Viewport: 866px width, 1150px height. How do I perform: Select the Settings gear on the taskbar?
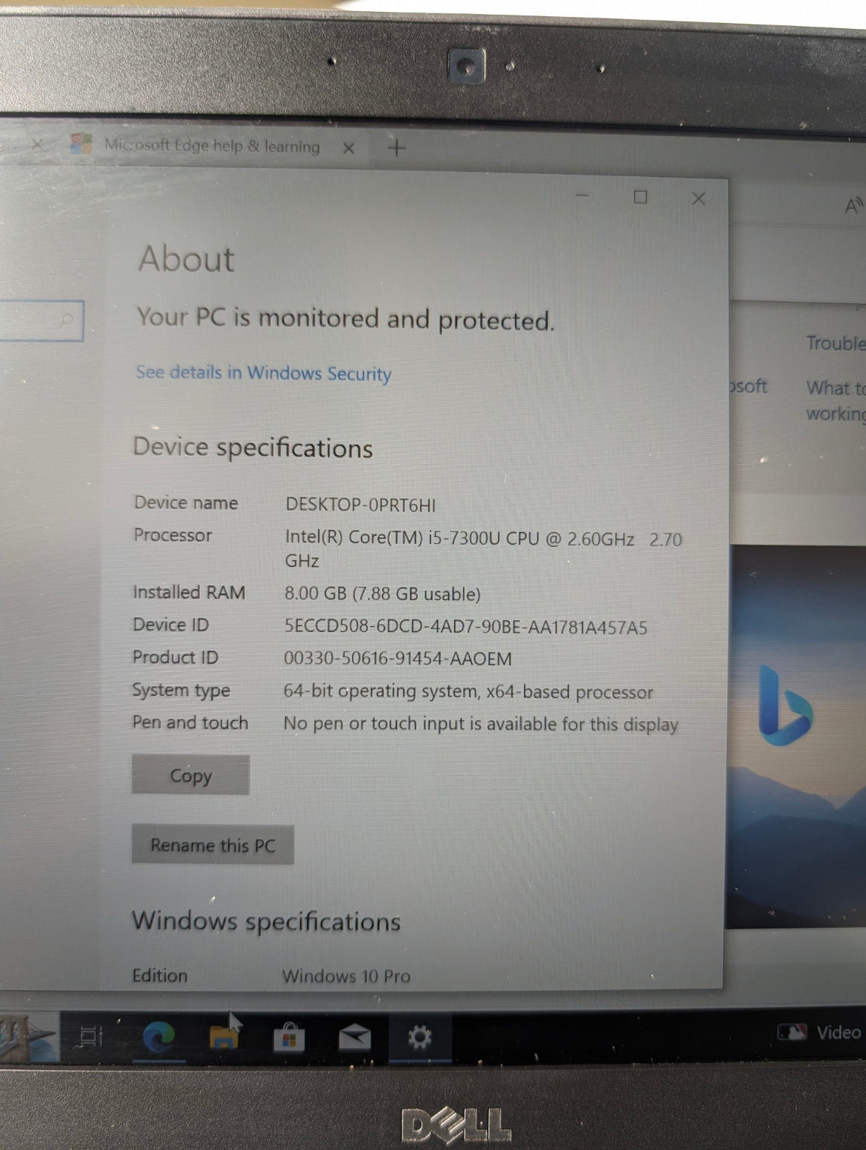click(419, 1038)
